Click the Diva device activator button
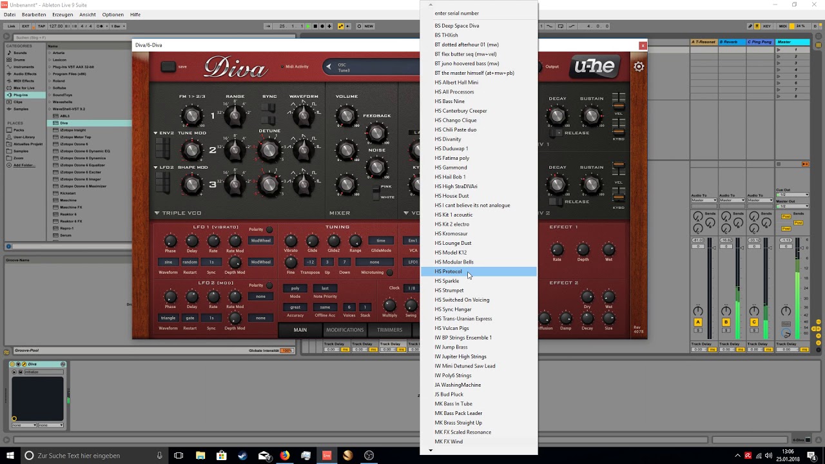 point(12,363)
